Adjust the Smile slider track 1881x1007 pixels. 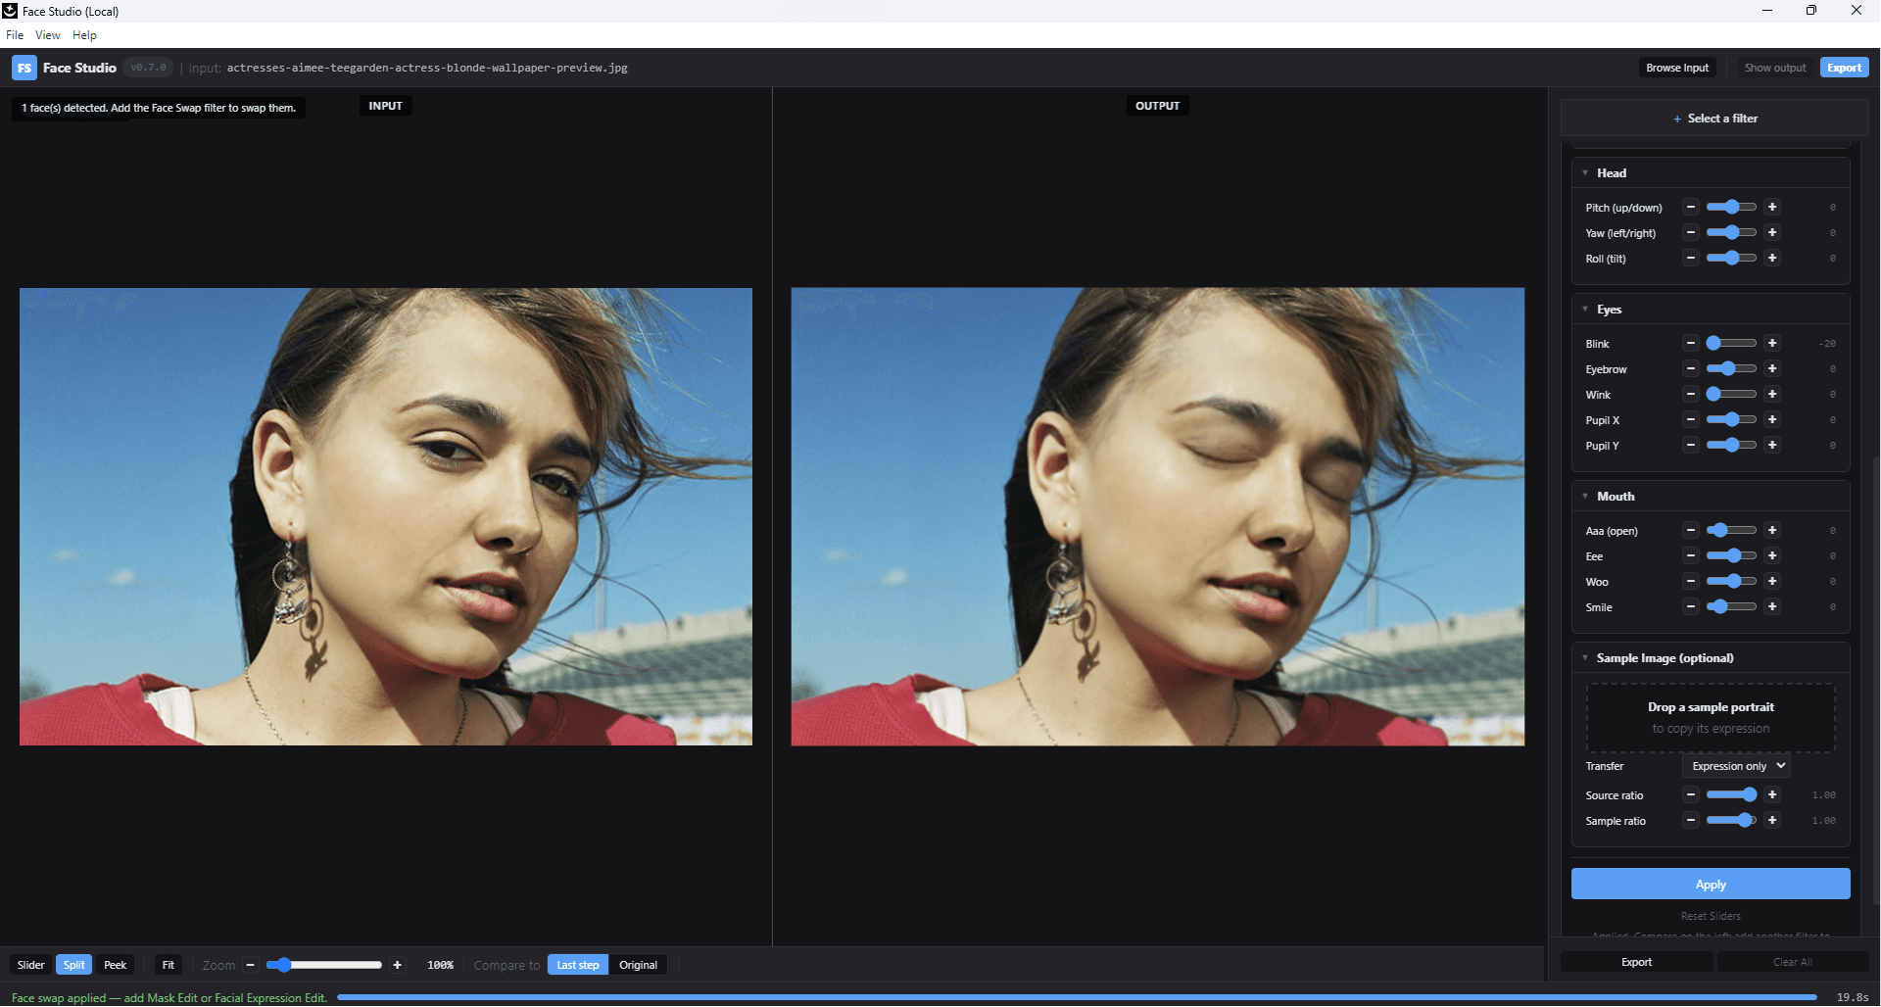1731,606
